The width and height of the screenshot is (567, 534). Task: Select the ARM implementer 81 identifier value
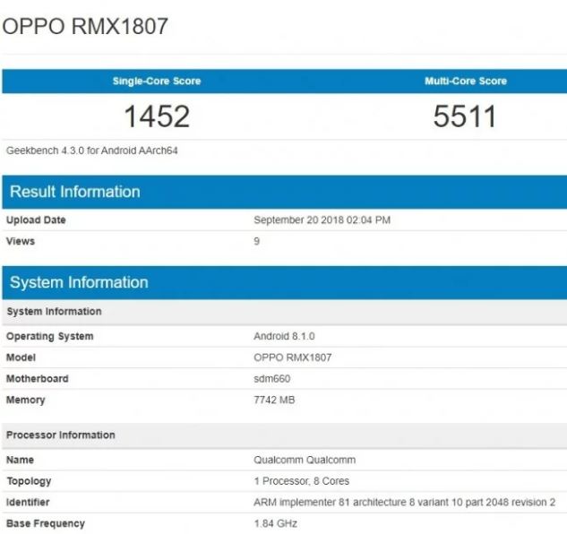(404, 502)
